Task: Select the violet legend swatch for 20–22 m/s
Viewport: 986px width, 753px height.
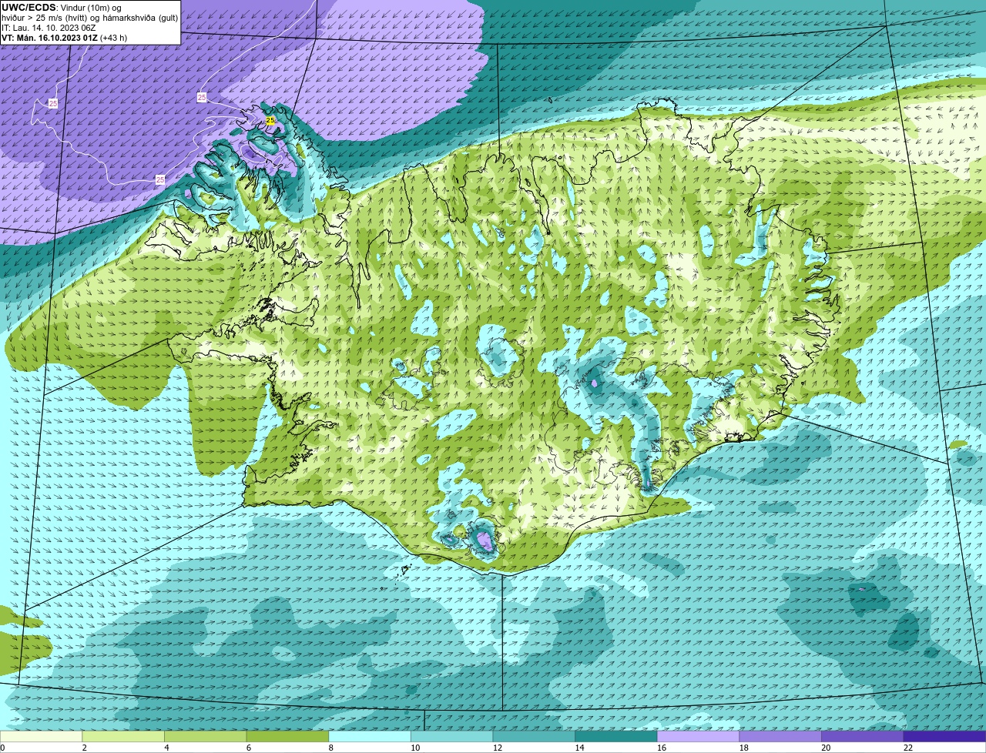Action: (863, 736)
